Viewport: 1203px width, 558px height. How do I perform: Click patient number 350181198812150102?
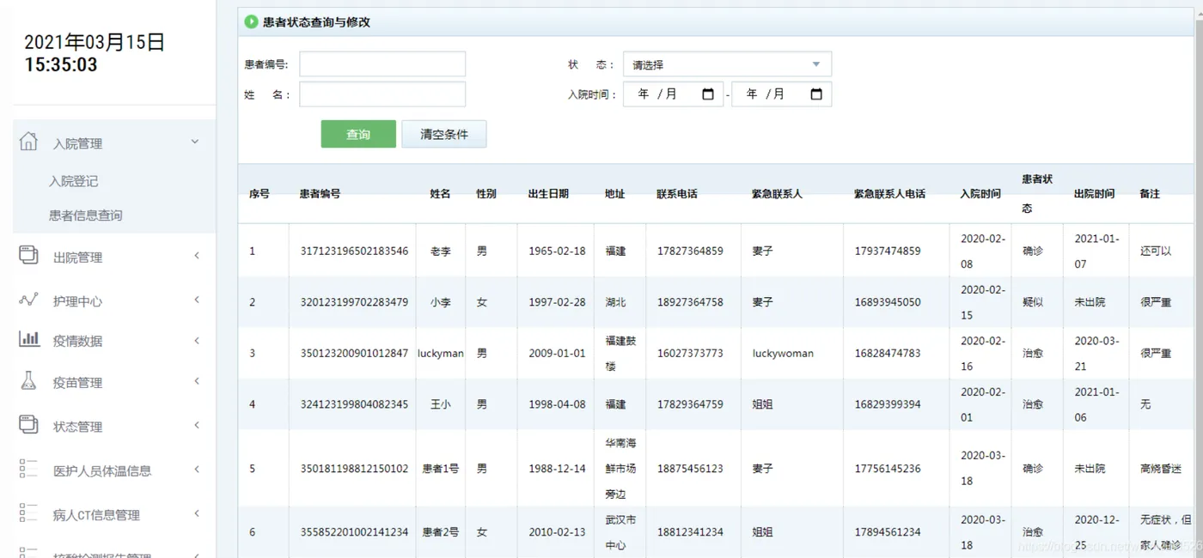coord(354,469)
